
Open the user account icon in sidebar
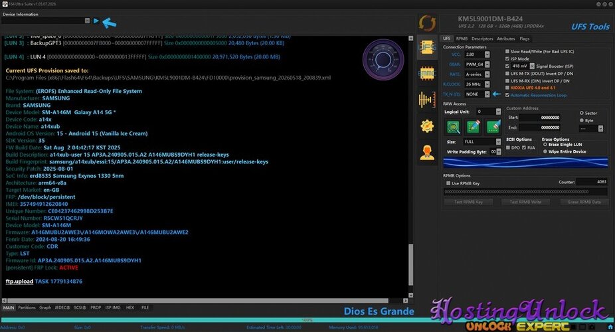[427, 153]
